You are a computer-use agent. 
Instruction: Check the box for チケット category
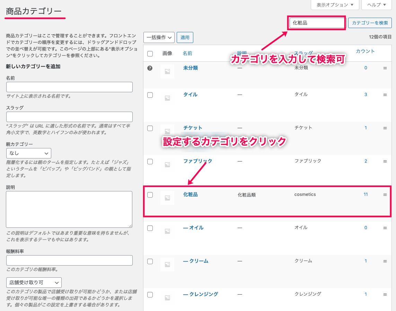point(150,128)
